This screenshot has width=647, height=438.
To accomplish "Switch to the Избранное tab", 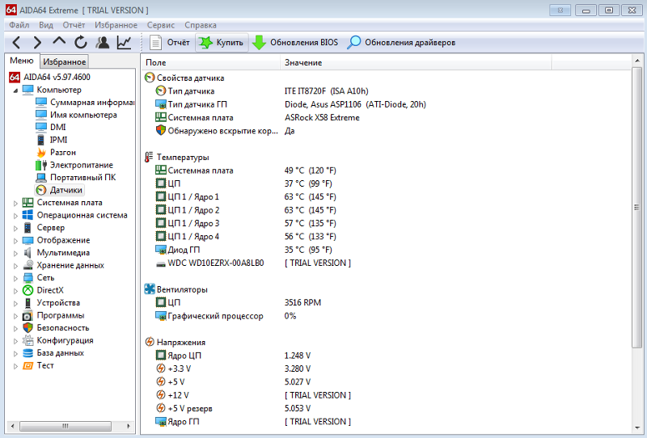I will 65,61.
